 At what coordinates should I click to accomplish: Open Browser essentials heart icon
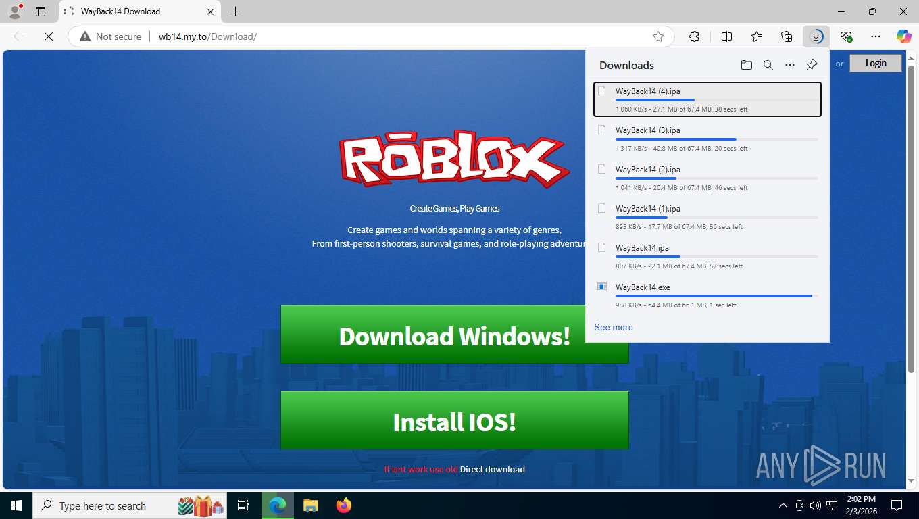pyautogui.click(x=846, y=36)
